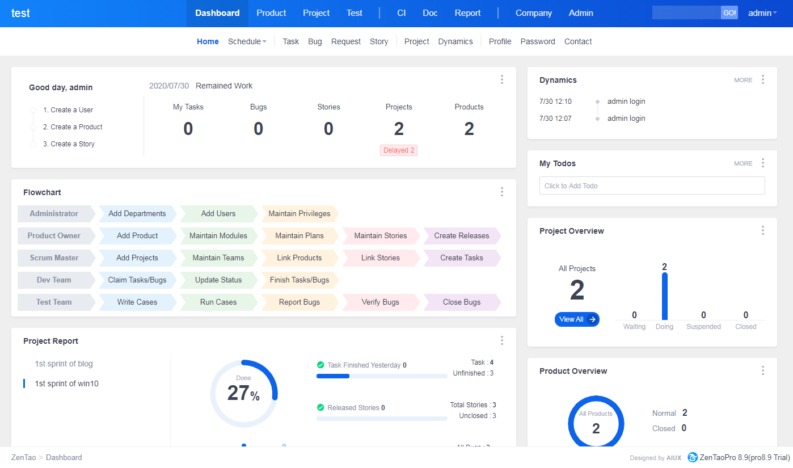Open the My Todos panel options menu
793x468 pixels.
(x=763, y=163)
